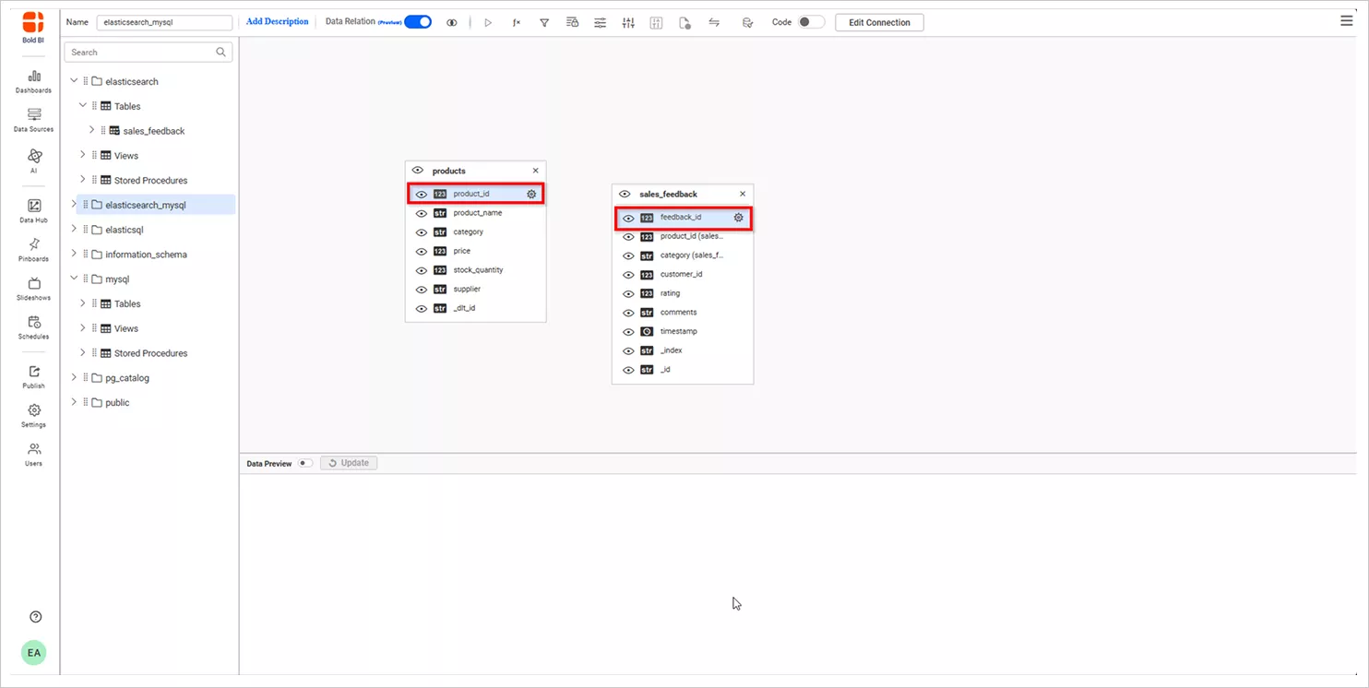Collapse the elasticsearch folder

(x=74, y=81)
